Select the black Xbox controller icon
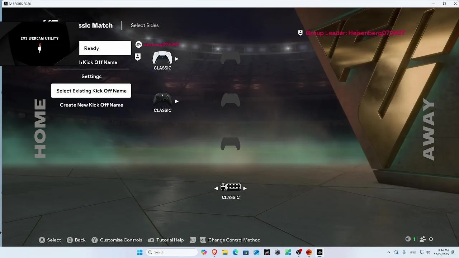This screenshot has height=258, width=459. click(162, 99)
